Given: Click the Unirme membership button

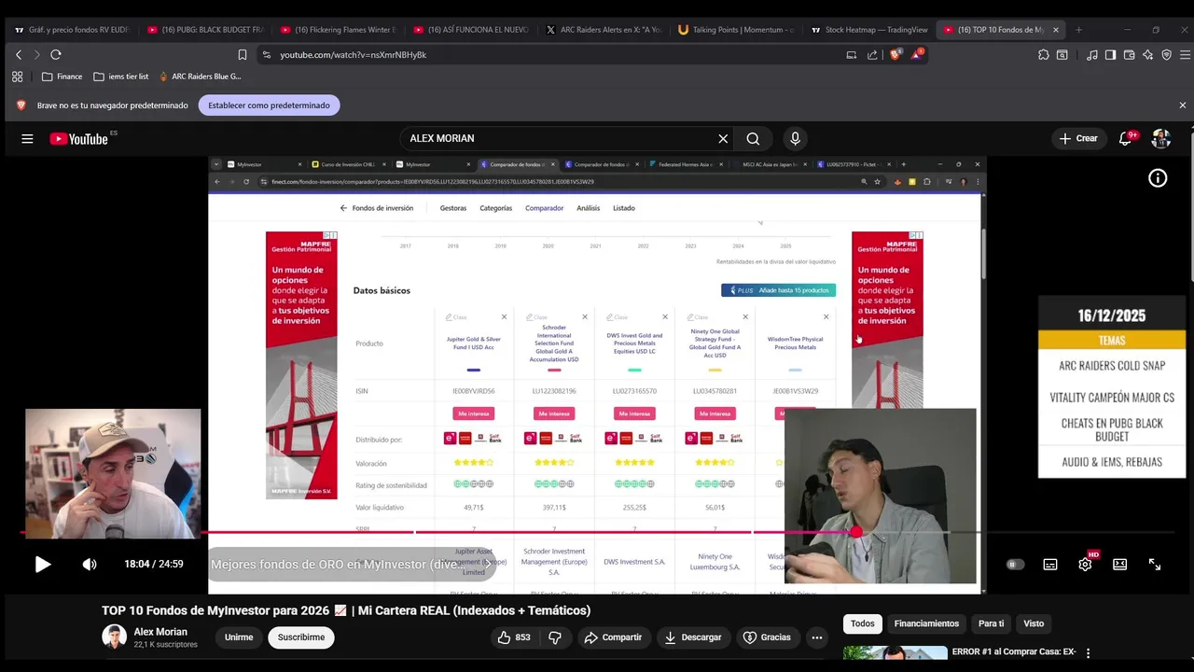Looking at the screenshot, I should coord(239,637).
